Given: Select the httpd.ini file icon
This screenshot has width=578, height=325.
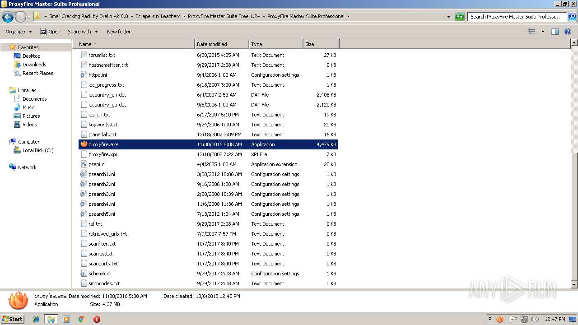Looking at the screenshot, I should 84,75.
